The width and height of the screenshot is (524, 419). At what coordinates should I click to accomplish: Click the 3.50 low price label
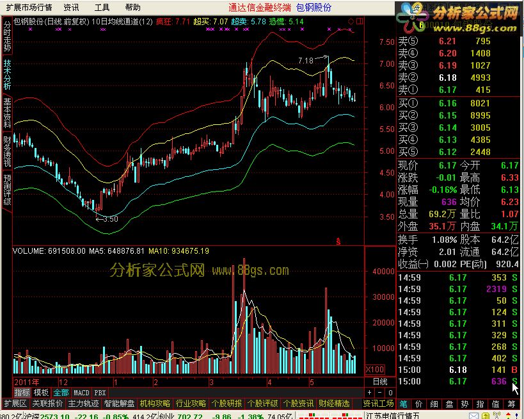click(x=110, y=219)
